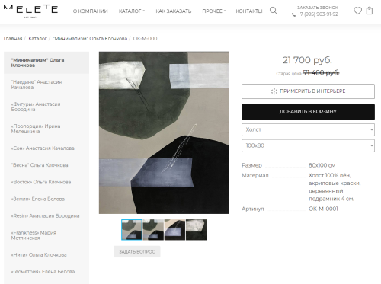Click the interior preview icon on button
This screenshot has height=284, width=381.
(274, 91)
